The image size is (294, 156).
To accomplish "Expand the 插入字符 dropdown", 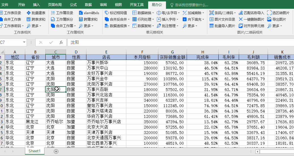I will [177, 19].
